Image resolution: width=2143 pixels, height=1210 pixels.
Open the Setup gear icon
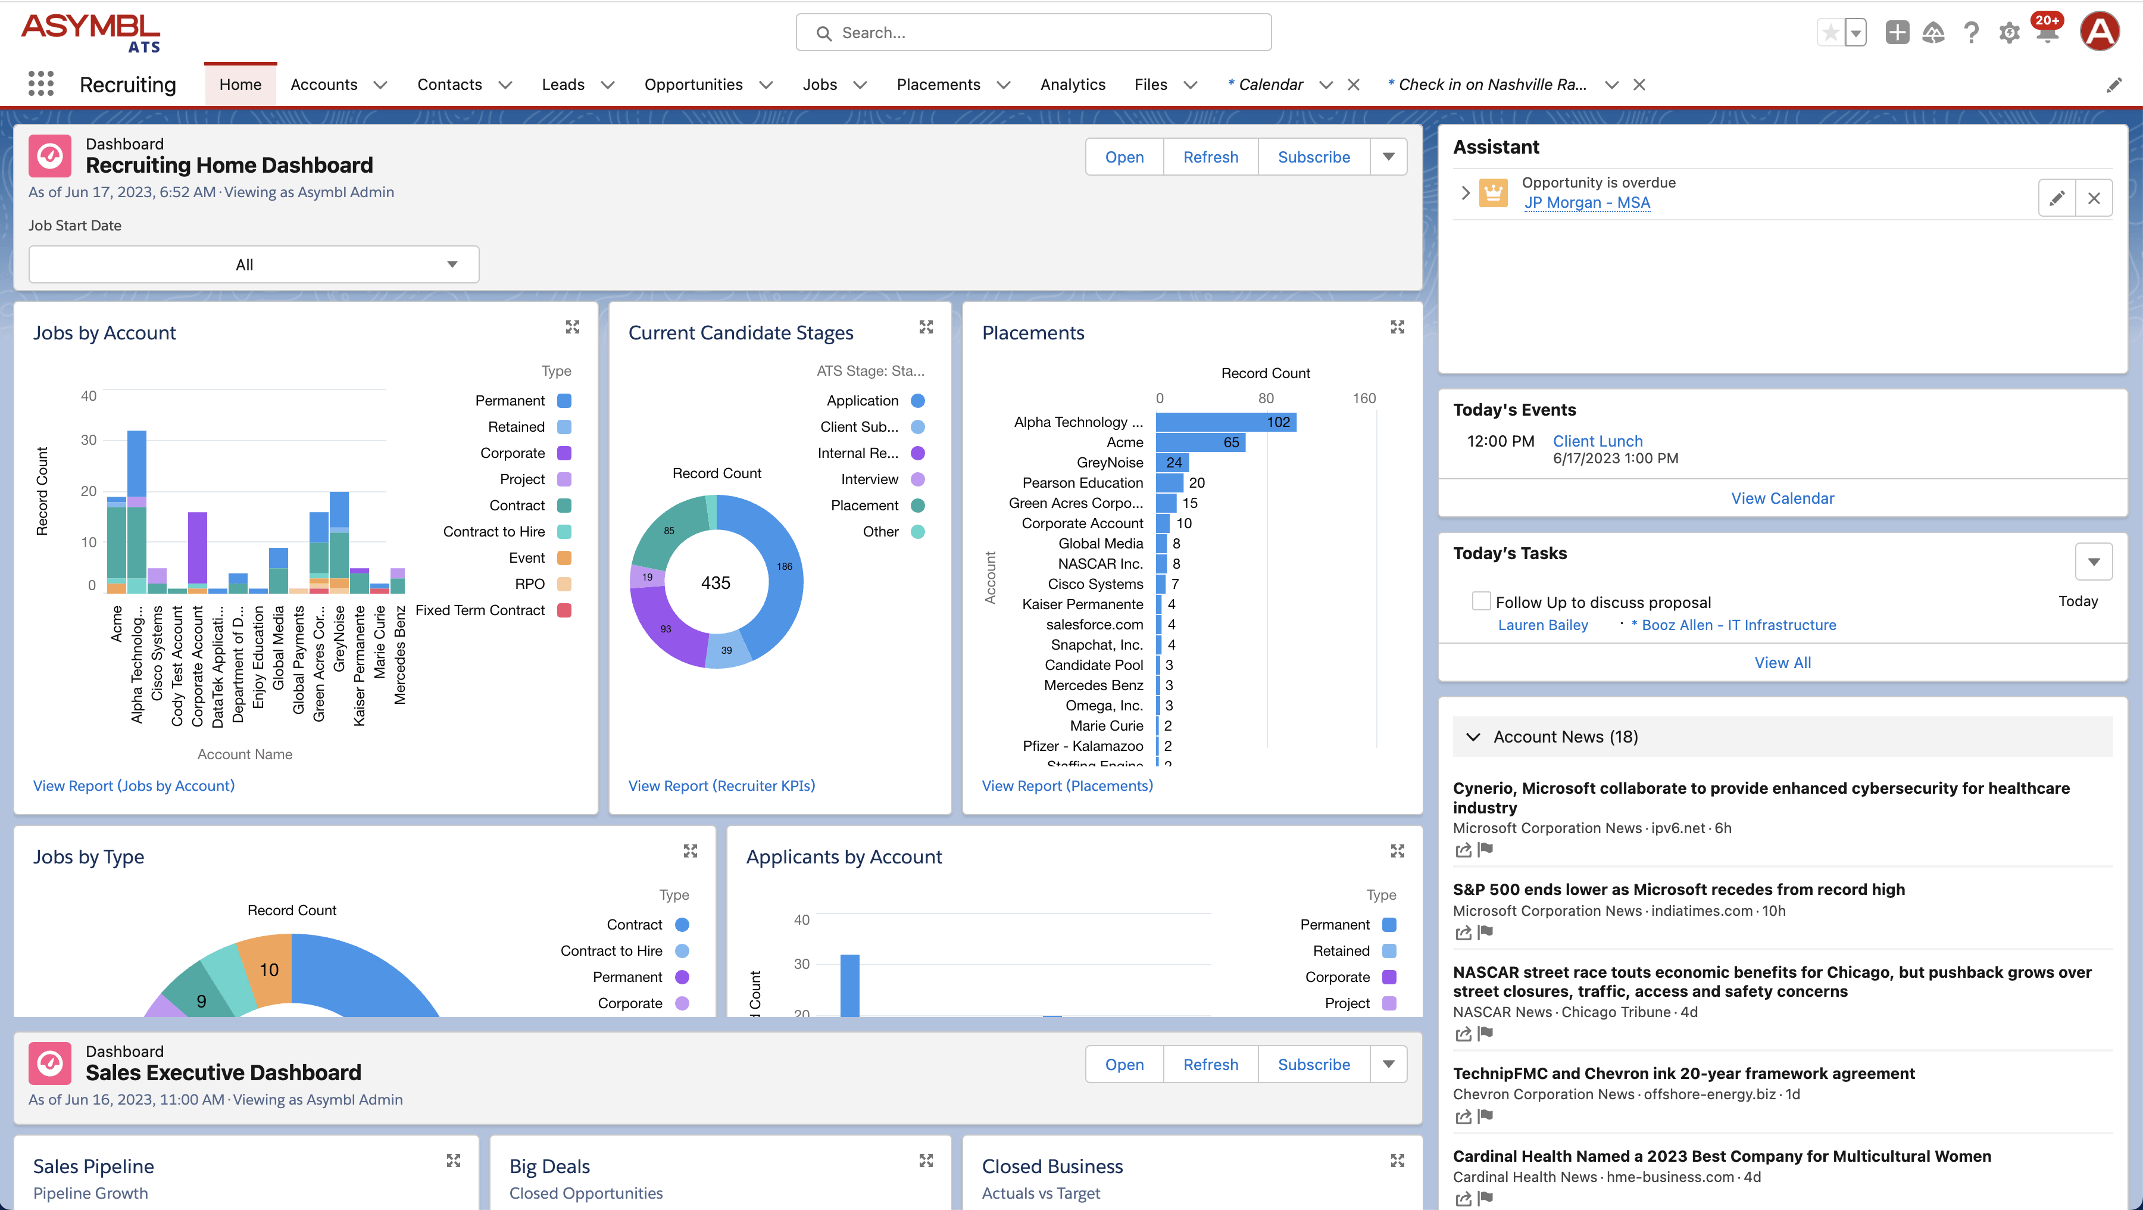[x=2009, y=33]
